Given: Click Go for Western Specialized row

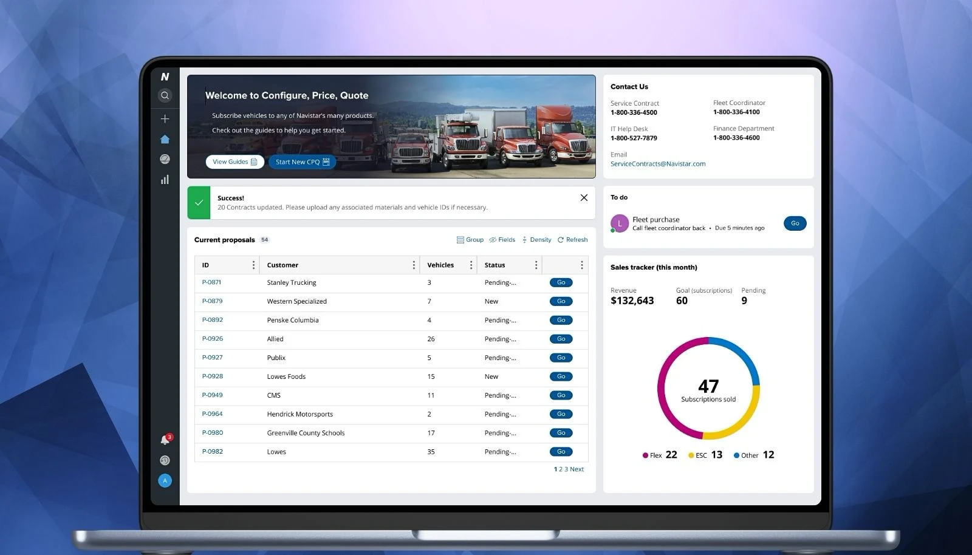Looking at the screenshot, I should point(561,301).
